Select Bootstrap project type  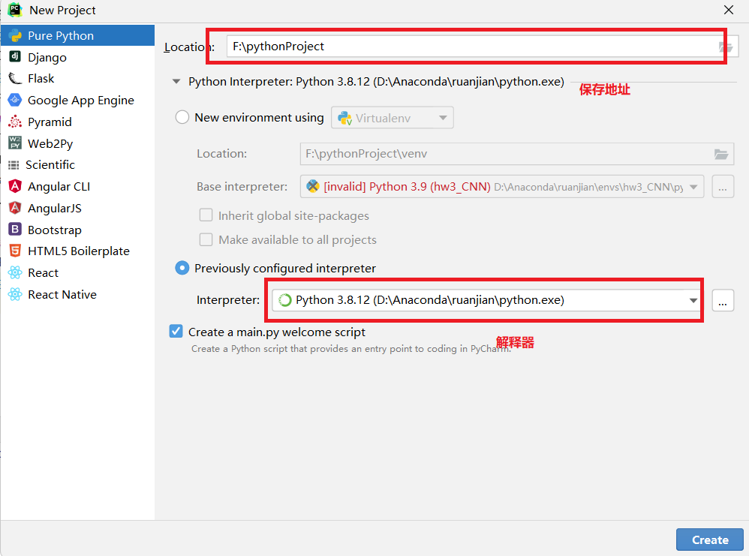point(77,230)
